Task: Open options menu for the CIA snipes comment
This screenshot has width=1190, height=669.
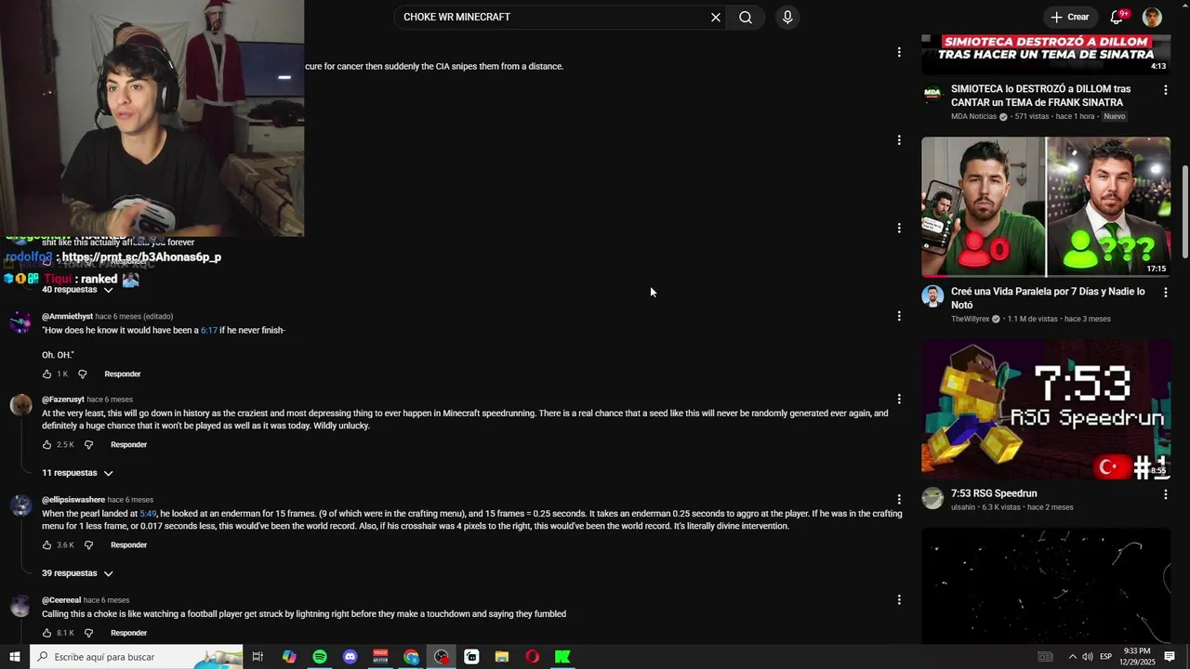Action: [899, 52]
